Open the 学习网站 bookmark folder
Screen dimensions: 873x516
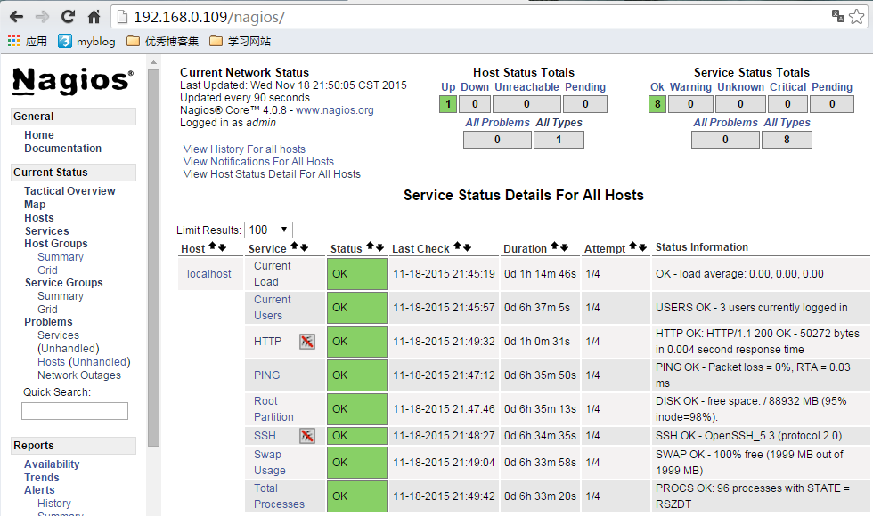tap(240, 41)
